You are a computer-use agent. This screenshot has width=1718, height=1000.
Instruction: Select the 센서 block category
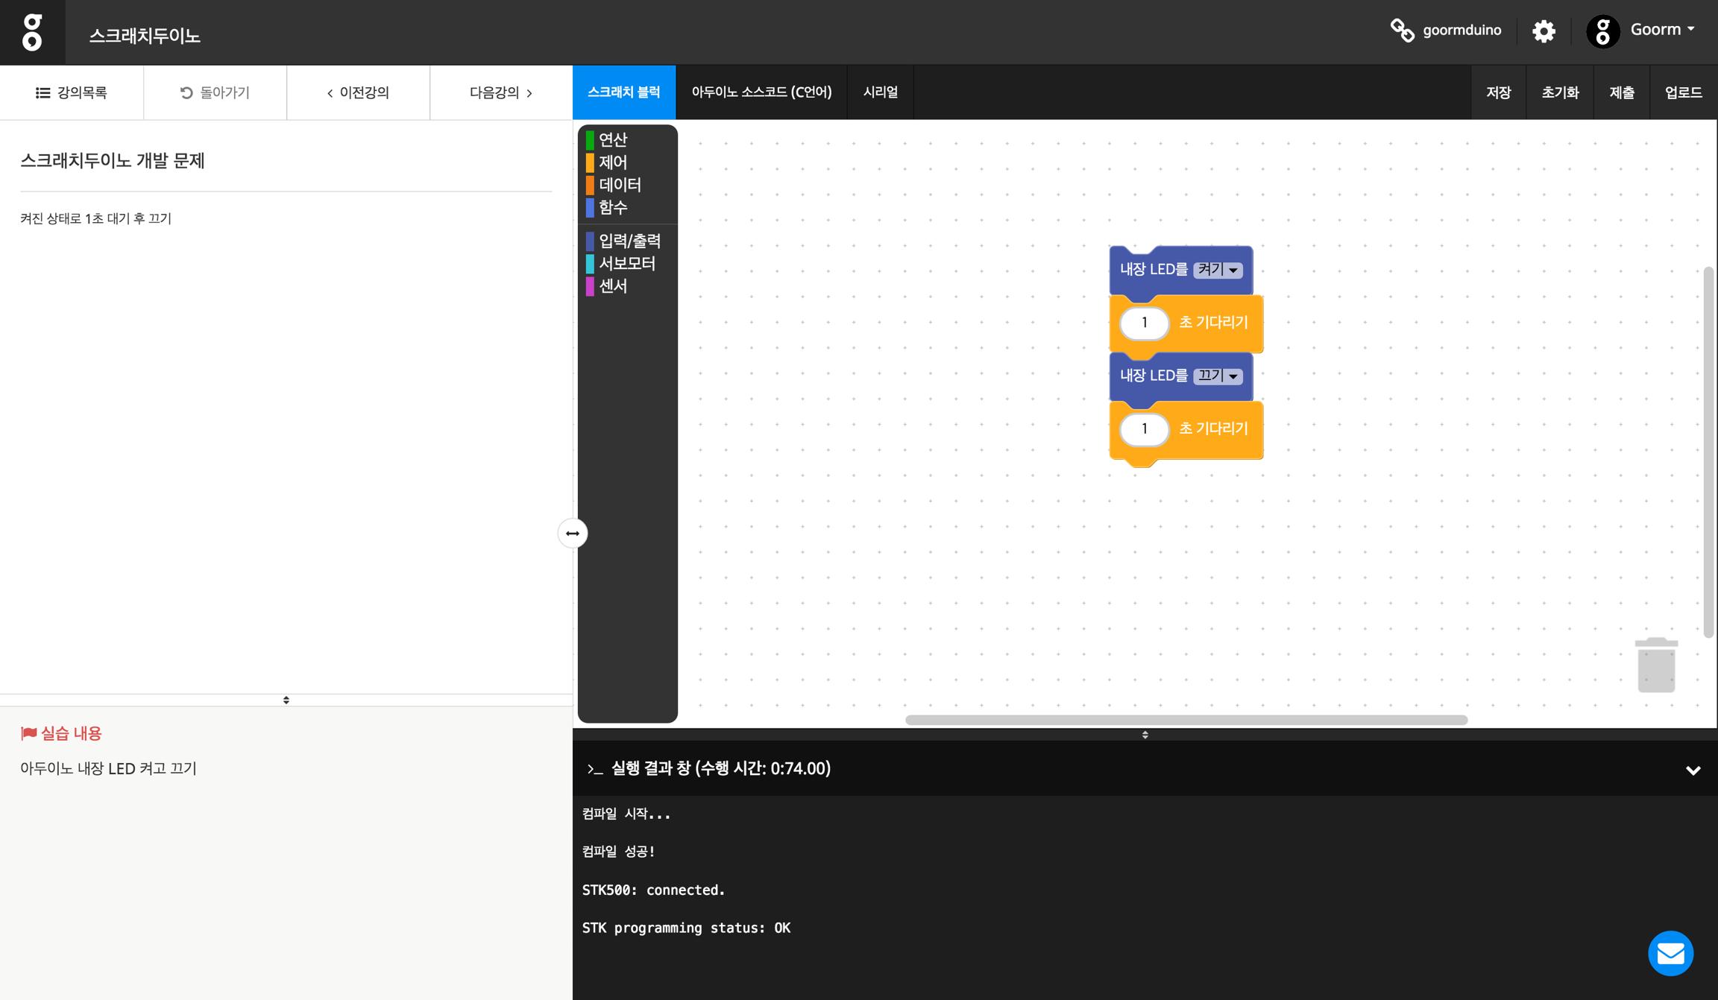point(612,286)
